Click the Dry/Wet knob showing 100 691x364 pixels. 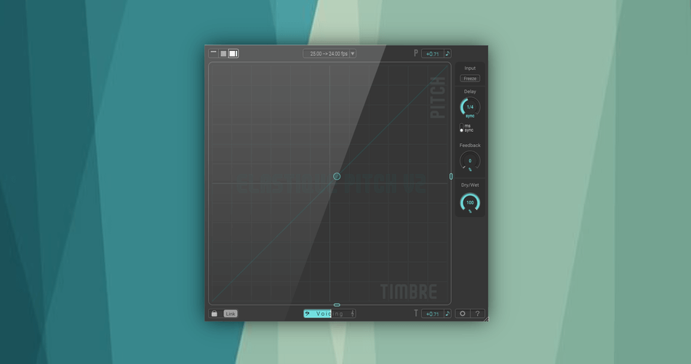[470, 202]
